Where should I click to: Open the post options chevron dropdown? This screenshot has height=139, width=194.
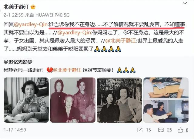tap(185, 3)
